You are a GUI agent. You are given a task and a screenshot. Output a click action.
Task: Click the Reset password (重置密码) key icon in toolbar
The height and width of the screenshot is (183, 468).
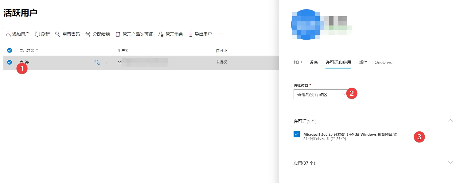click(58, 34)
